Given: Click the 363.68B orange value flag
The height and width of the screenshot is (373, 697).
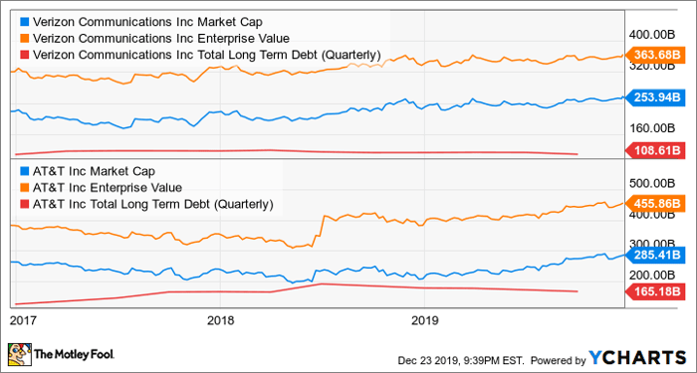Looking at the screenshot, I should click(x=654, y=55).
